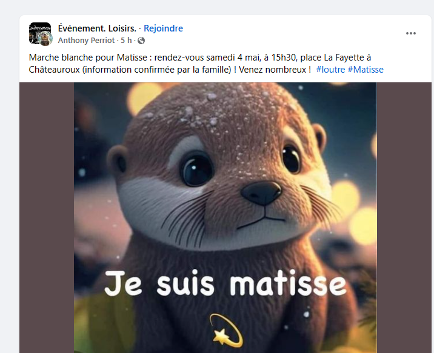Image resolution: width=434 pixels, height=353 pixels.
Task: Click the Rejoindre link to join group
Action: click(x=163, y=28)
